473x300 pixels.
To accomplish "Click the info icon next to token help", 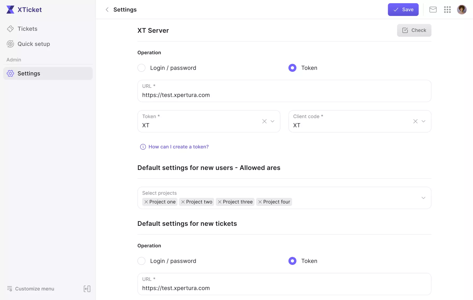I will [143, 147].
